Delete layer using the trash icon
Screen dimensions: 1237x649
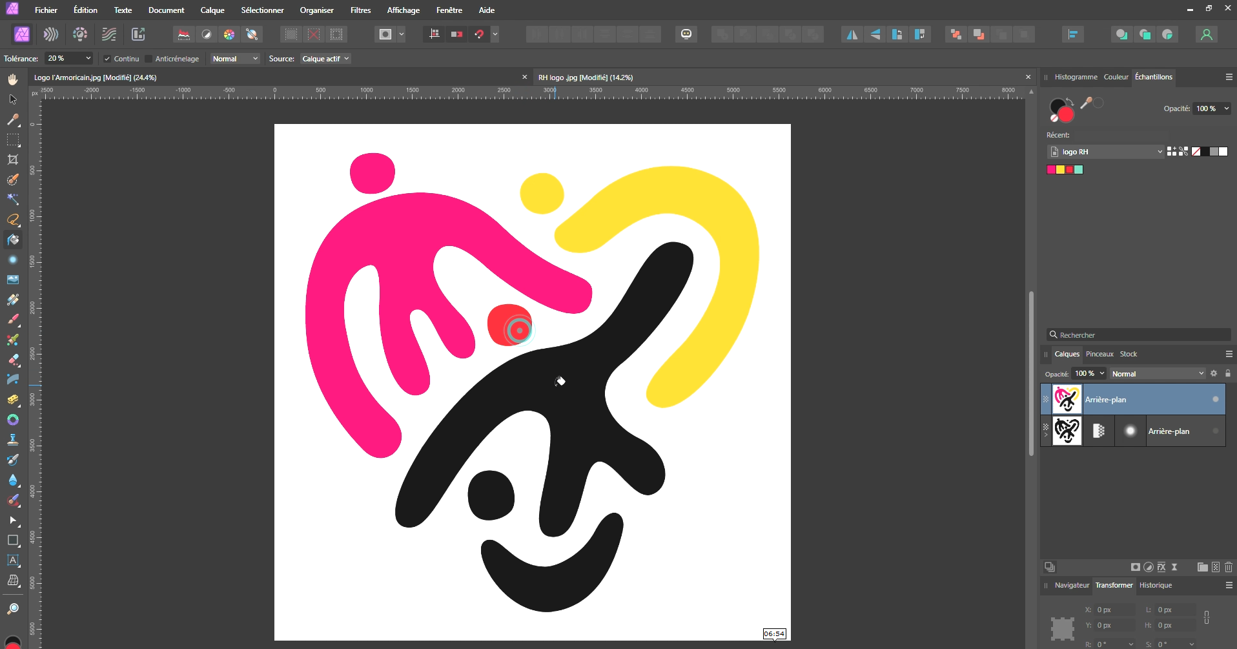coord(1229,567)
